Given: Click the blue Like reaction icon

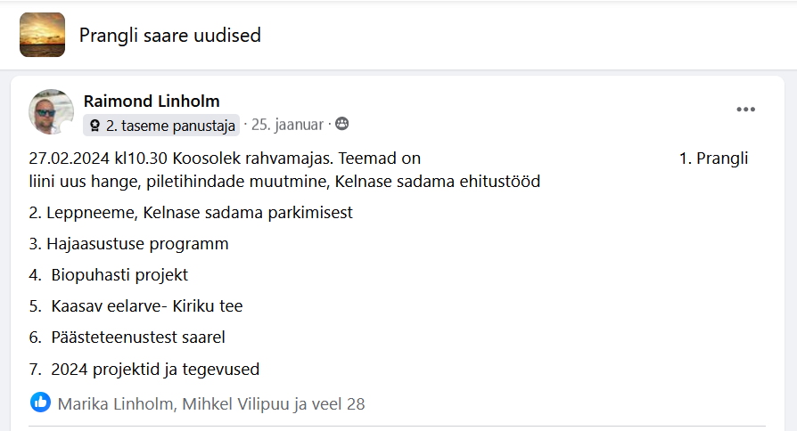Looking at the screenshot, I should tap(40, 403).
